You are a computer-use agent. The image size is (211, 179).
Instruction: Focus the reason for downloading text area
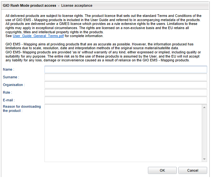coord(123,133)
